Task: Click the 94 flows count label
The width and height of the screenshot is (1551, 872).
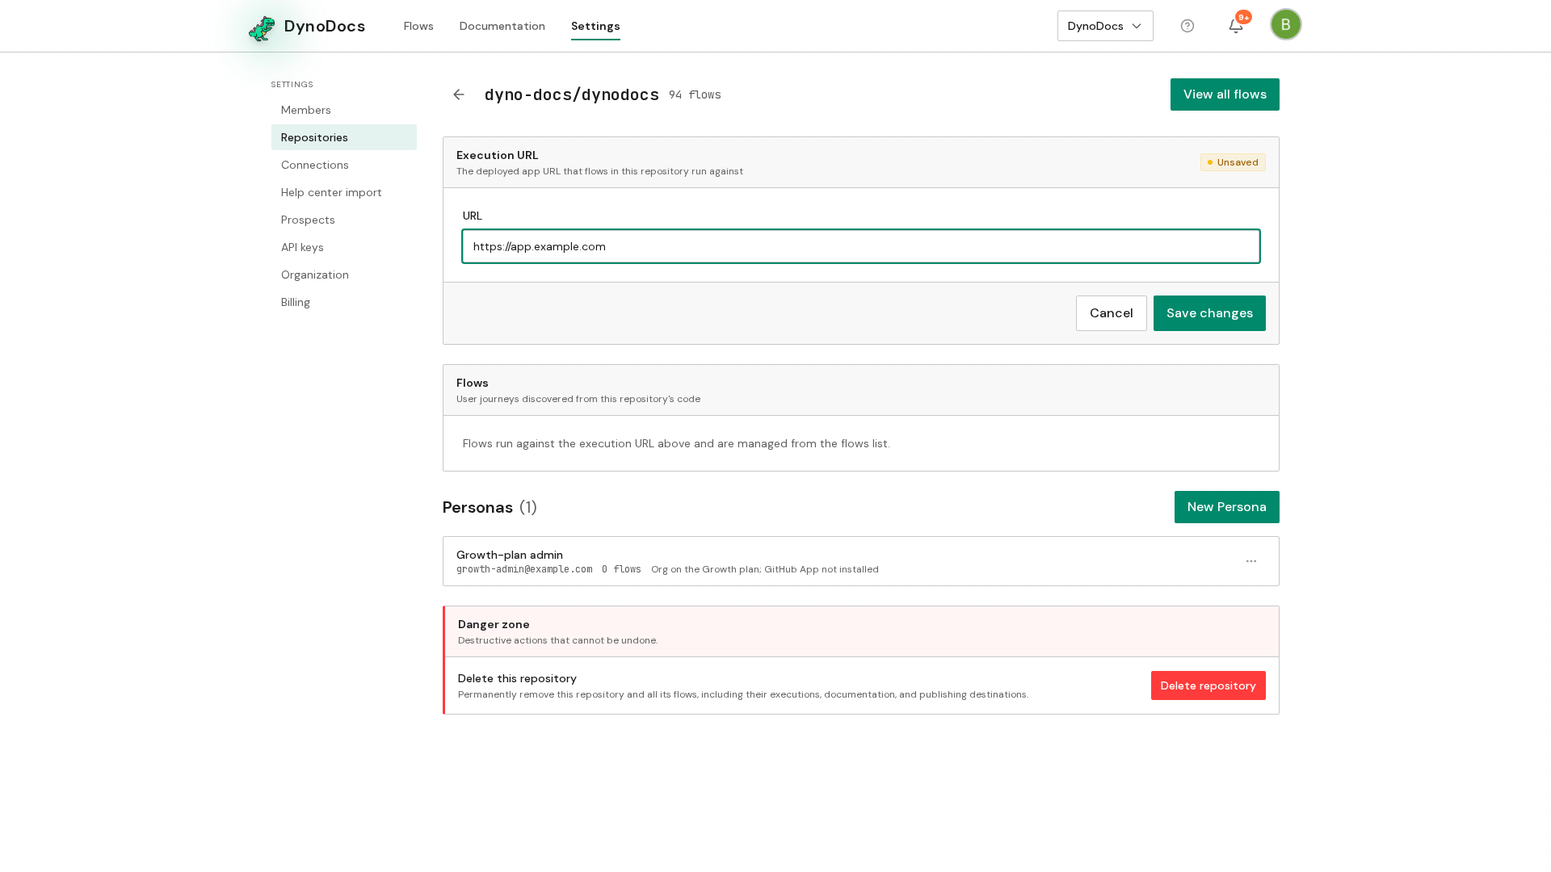Action: pos(695,94)
